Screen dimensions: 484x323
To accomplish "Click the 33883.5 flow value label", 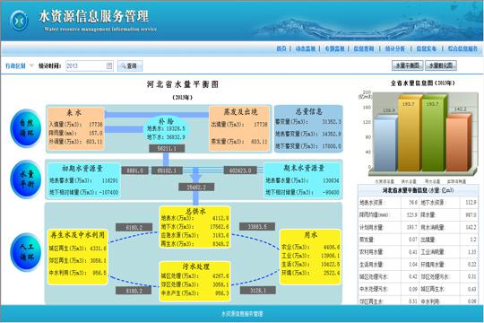I will [x=257, y=227].
